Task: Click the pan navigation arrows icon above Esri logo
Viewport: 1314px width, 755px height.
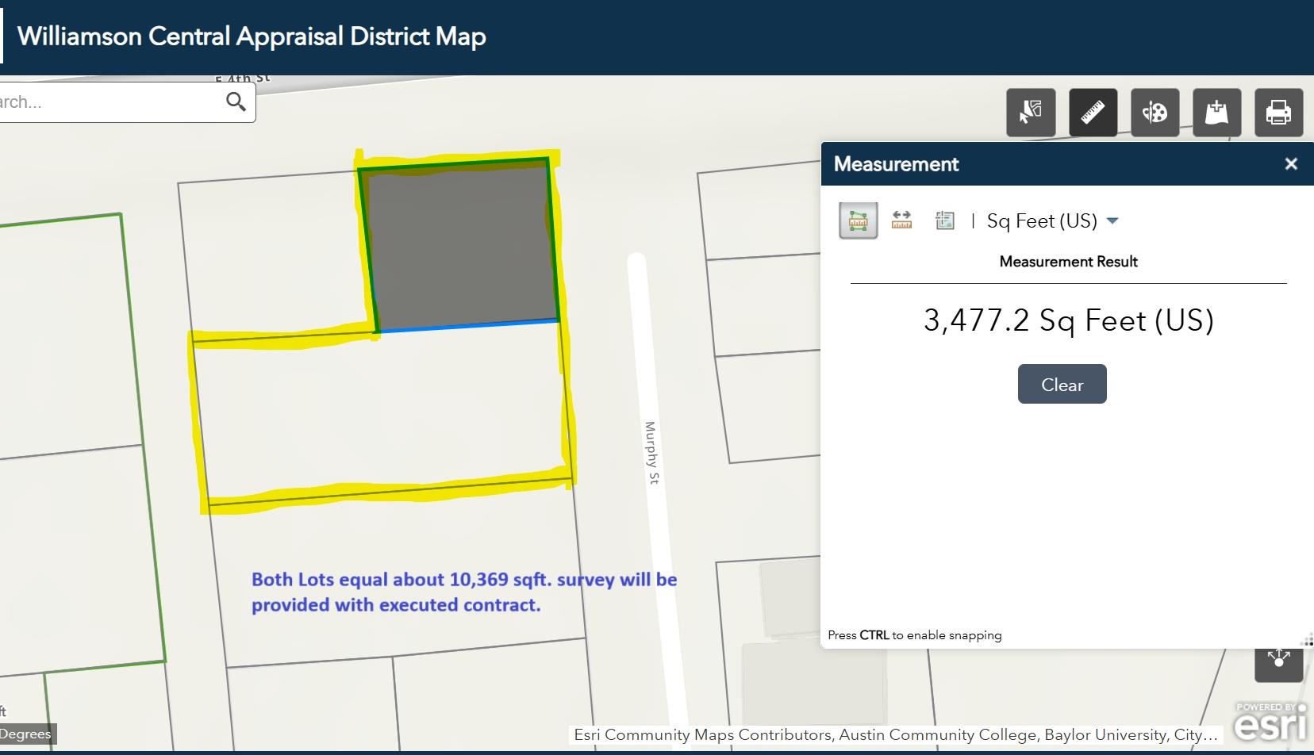Action: pos(1277,658)
